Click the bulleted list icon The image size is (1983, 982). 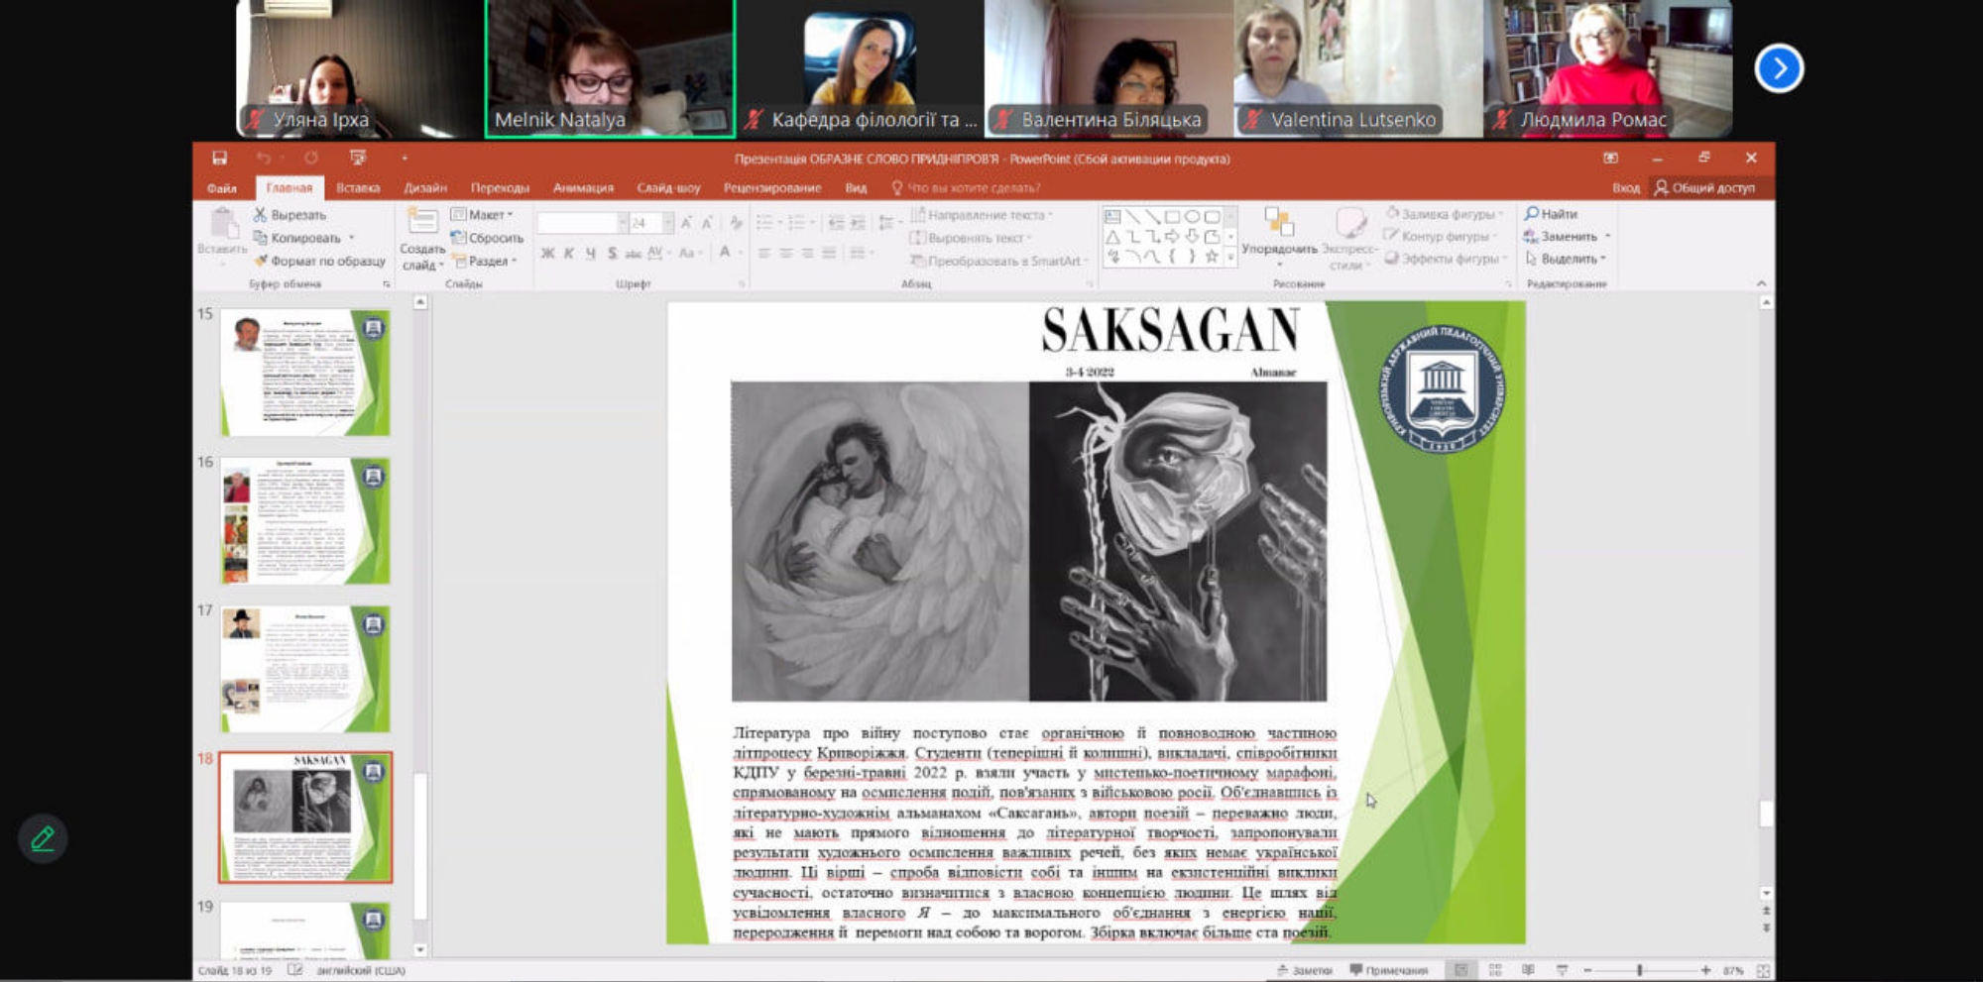click(x=764, y=223)
